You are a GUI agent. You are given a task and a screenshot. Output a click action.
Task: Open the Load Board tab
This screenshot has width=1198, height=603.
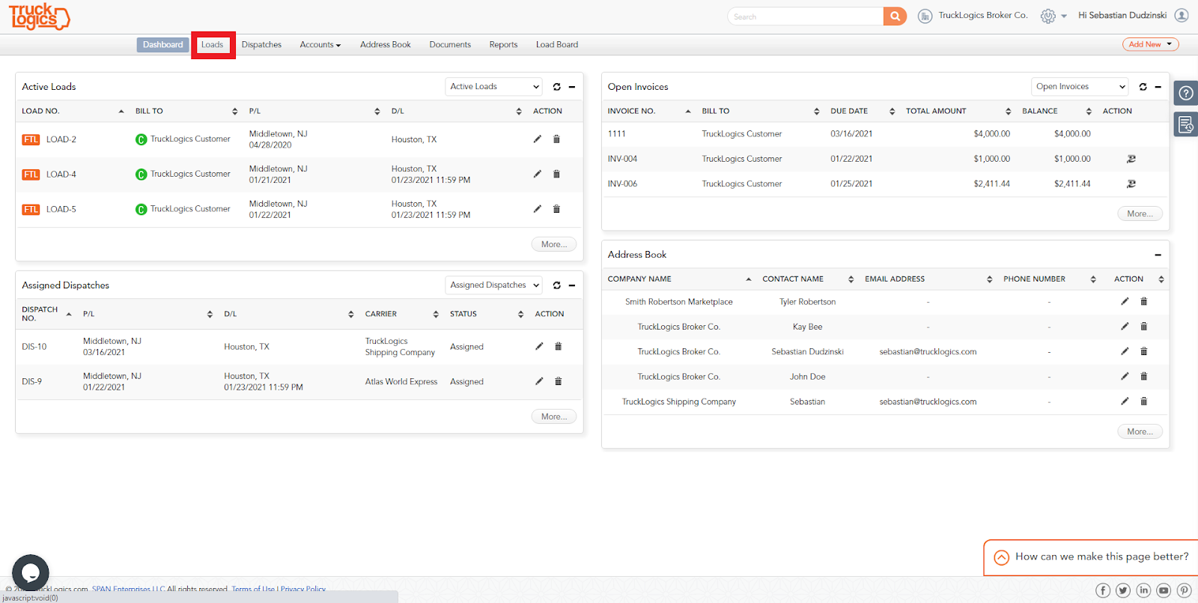tap(557, 45)
